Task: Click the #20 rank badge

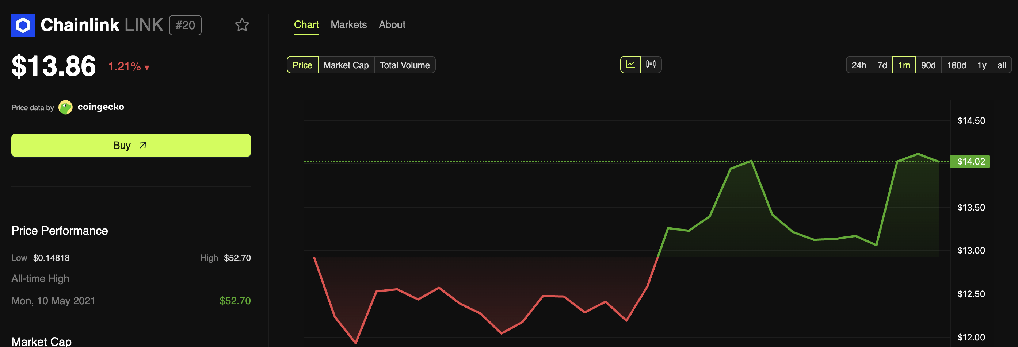Action: click(x=185, y=25)
